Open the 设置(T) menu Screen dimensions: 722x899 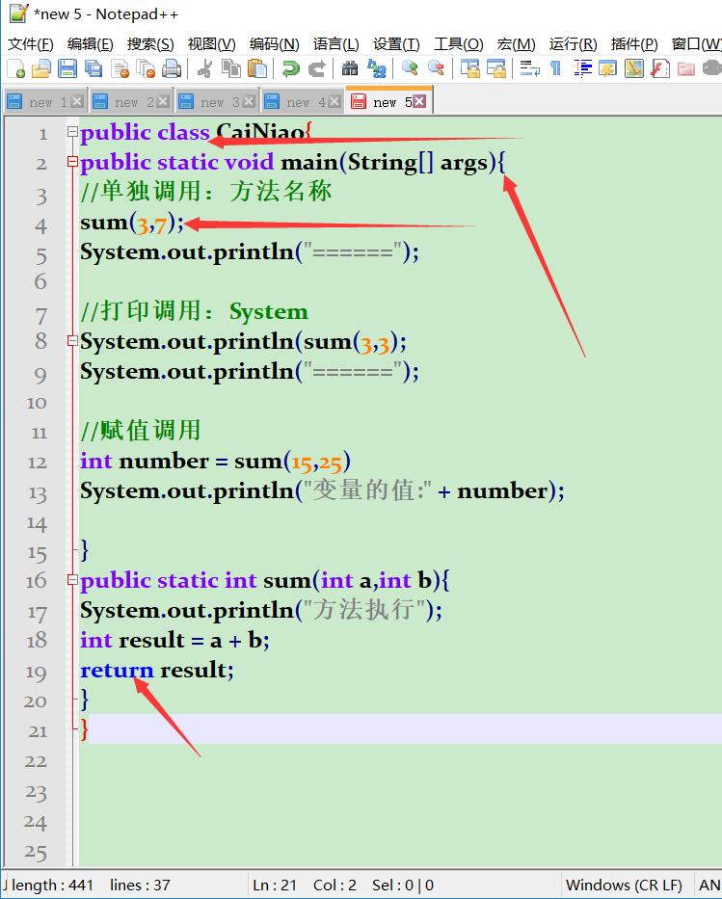click(396, 44)
